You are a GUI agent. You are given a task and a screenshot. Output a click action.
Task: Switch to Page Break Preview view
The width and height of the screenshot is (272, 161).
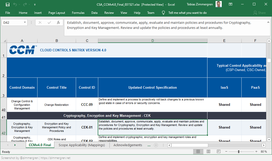[218, 152]
